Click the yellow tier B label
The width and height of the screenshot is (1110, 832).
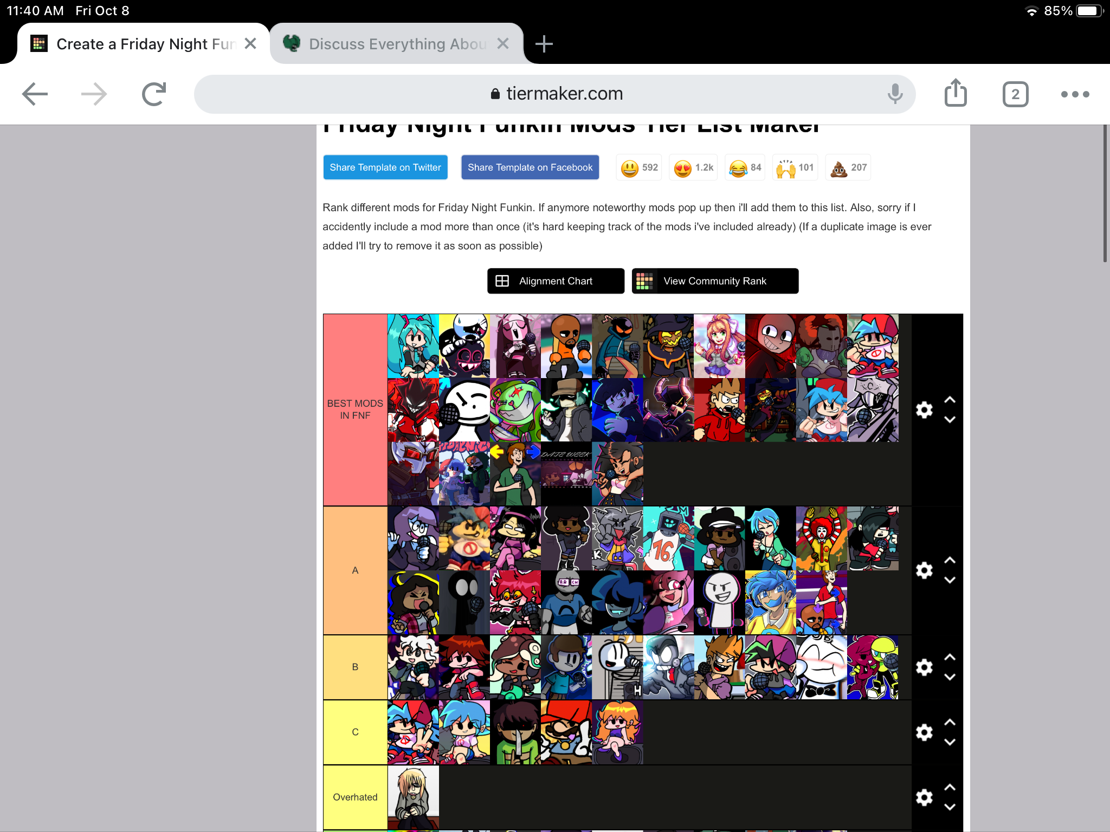click(x=355, y=667)
